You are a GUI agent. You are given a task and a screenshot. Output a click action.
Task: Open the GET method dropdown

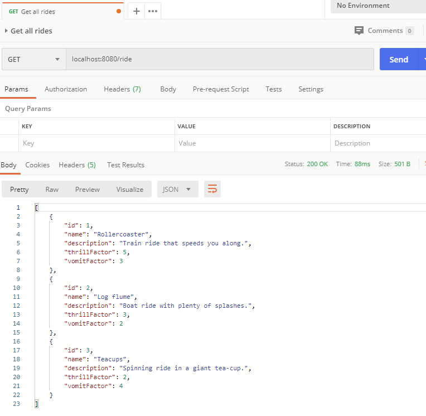tap(33, 59)
